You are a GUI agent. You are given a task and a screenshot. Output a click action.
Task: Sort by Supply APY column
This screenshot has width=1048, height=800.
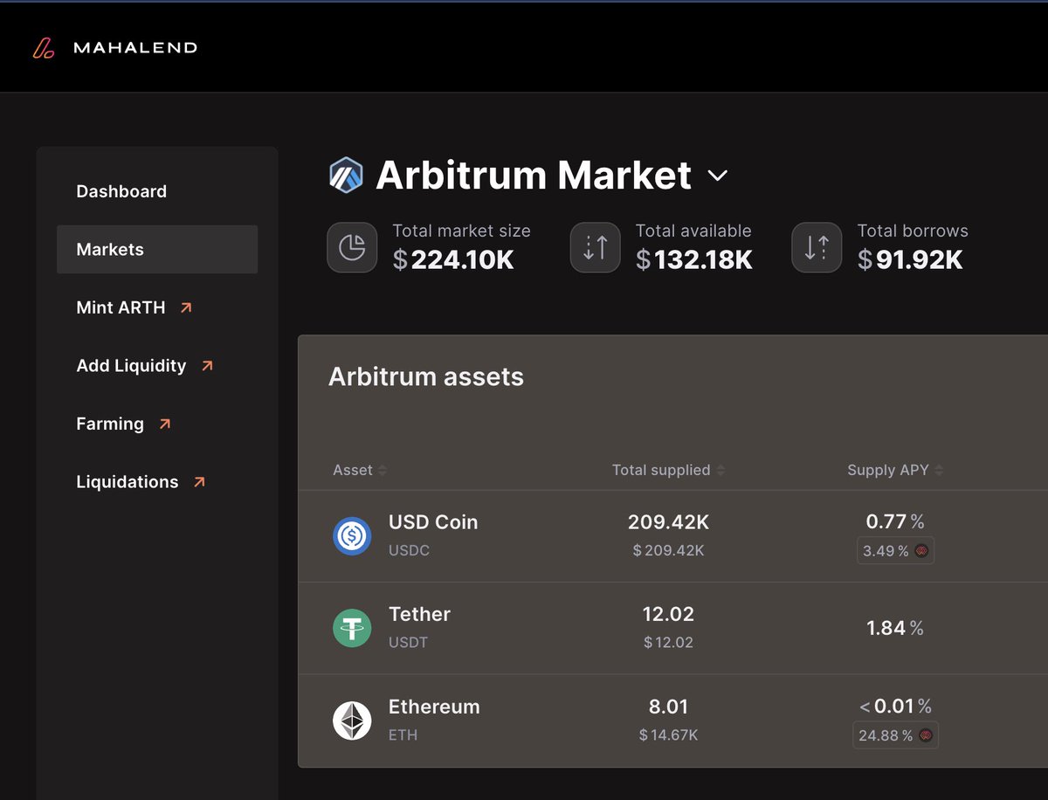click(895, 470)
